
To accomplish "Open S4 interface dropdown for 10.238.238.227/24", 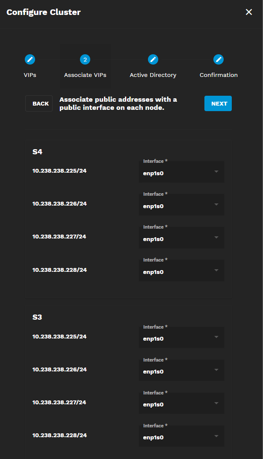I will (181, 238).
